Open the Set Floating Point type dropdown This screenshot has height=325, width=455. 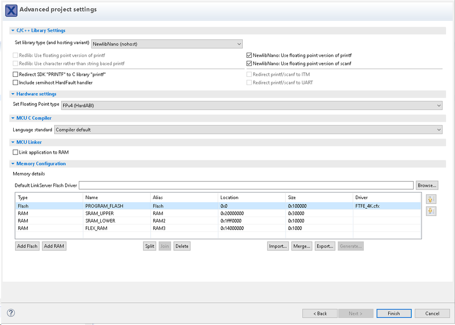pyautogui.click(x=251, y=105)
